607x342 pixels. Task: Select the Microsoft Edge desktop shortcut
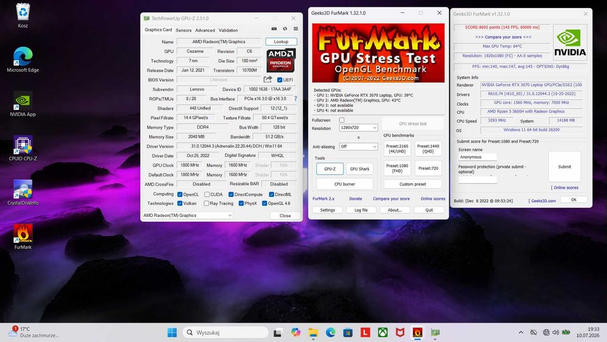pos(23,60)
